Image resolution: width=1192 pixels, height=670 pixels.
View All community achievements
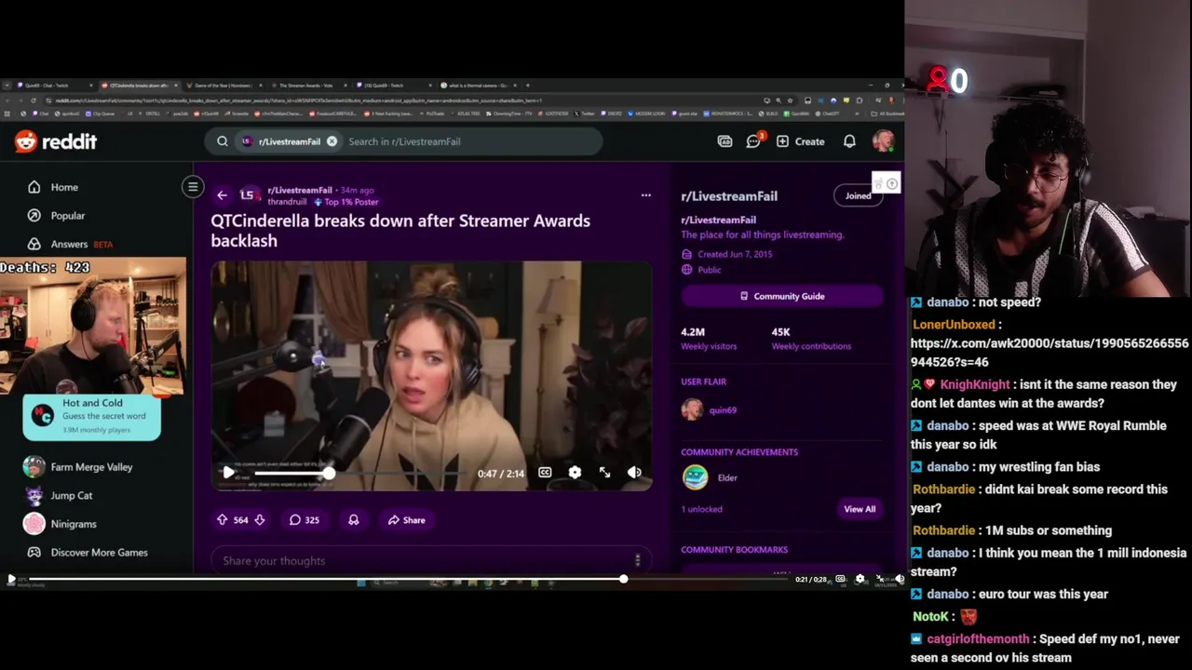860,509
